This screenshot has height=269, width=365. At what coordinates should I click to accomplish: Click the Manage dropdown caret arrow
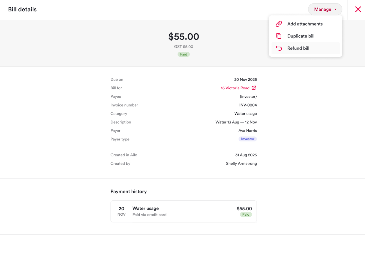click(336, 9)
